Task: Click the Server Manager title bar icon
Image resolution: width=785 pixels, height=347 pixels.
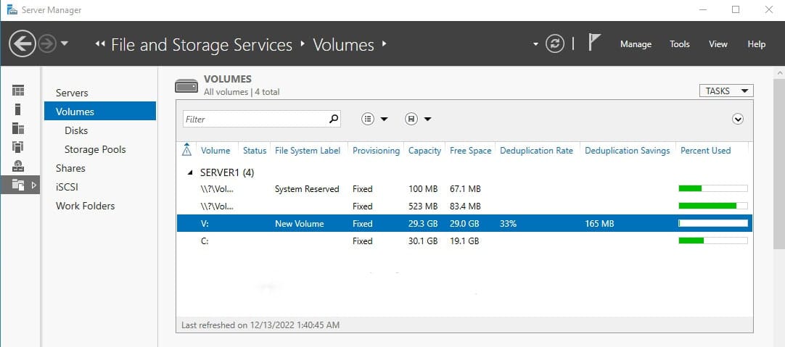Action: click(12, 9)
